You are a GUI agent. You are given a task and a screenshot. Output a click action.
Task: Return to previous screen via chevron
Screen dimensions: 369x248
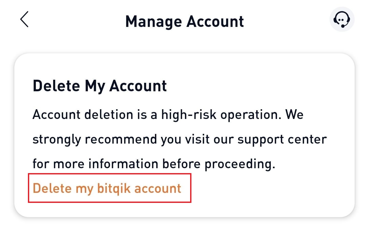pyautogui.click(x=24, y=19)
